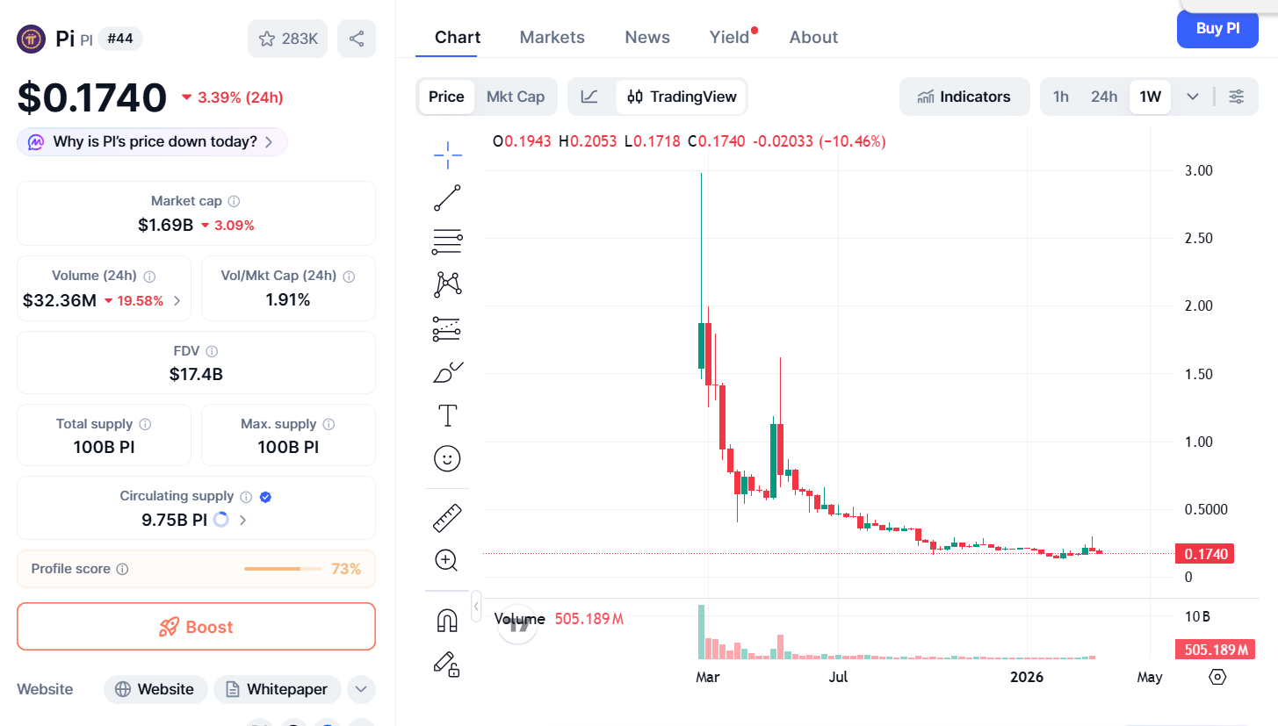
Task: Expand the extra timeframe chevron
Action: [x=1192, y=97]
